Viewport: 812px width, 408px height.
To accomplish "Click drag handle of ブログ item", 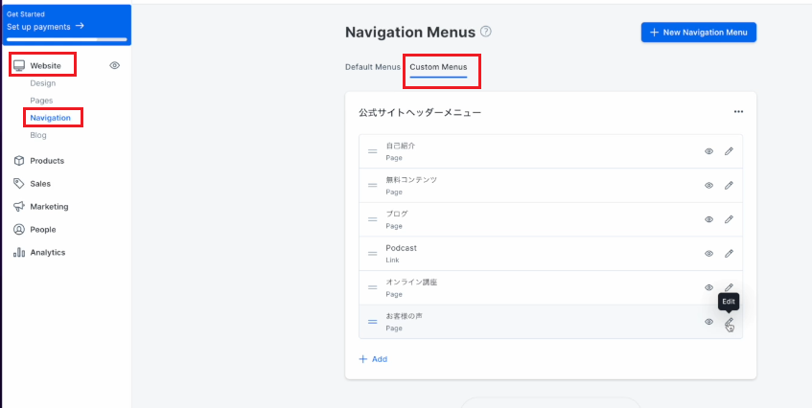I will pyautogui.click(x=372, y=219).
